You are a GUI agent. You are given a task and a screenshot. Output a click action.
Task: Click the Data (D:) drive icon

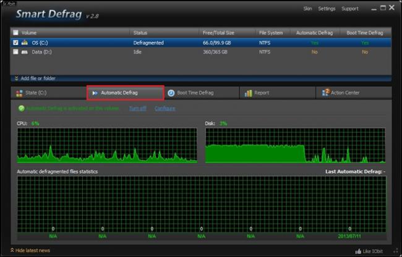25,52
